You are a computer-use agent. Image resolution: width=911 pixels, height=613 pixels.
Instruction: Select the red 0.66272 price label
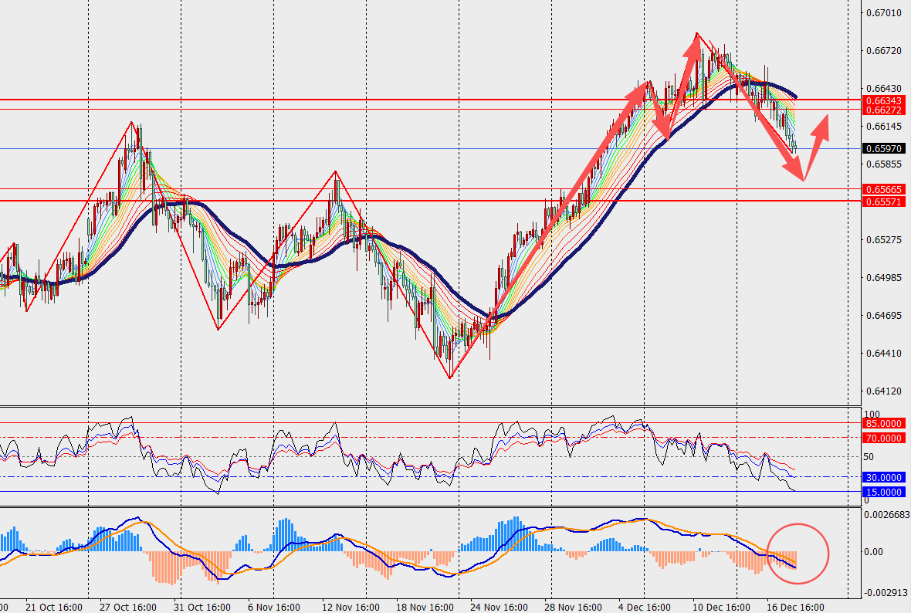[884, 110]
